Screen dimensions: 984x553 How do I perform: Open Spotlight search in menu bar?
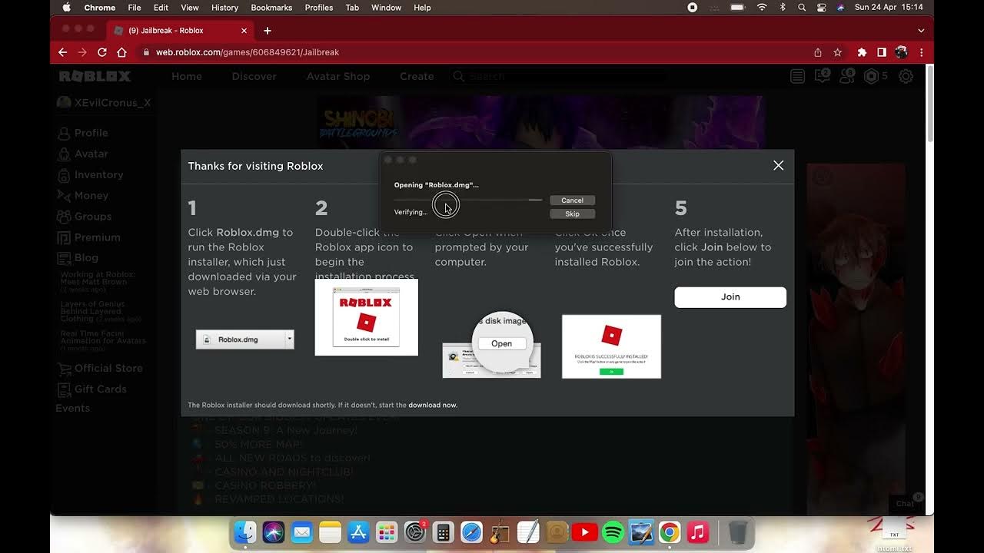click(802, 8)
